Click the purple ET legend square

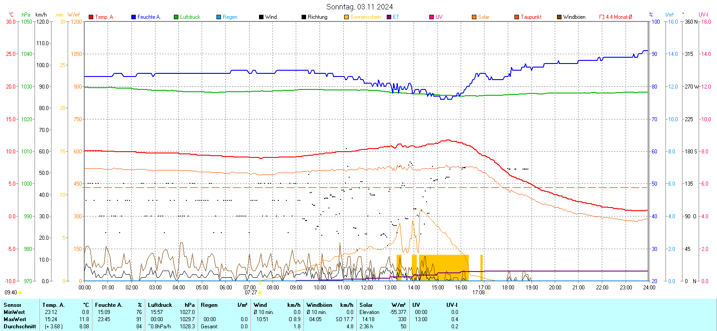[389, 17]
